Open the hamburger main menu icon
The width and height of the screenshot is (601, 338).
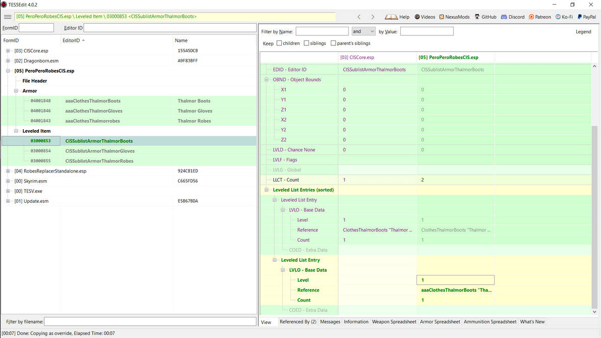click(x=8, y=17)
